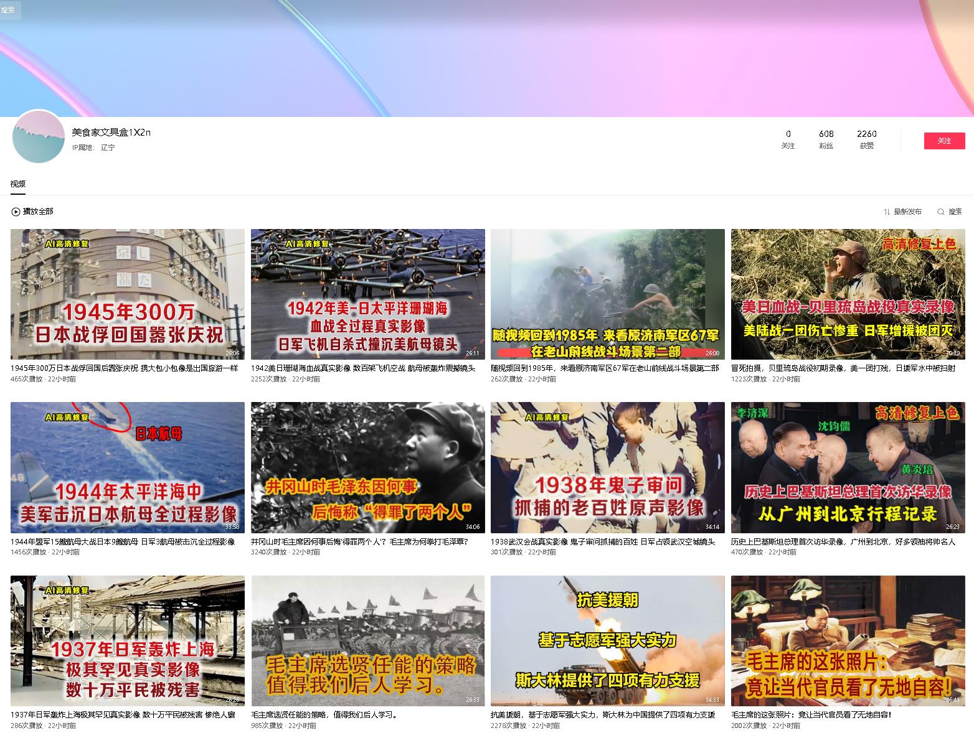
Task: Click the sort arrows icon beside 最新发布
Action: click(x=887, y=212)
